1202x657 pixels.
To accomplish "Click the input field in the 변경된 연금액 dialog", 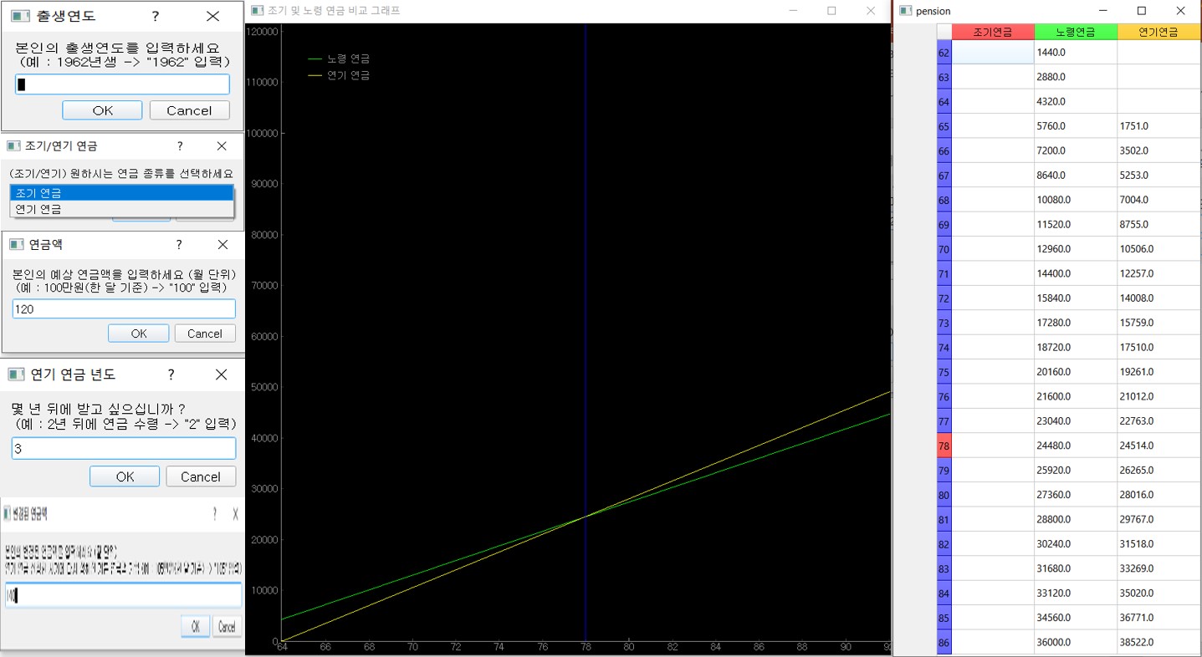I will [x=124, y=595].
